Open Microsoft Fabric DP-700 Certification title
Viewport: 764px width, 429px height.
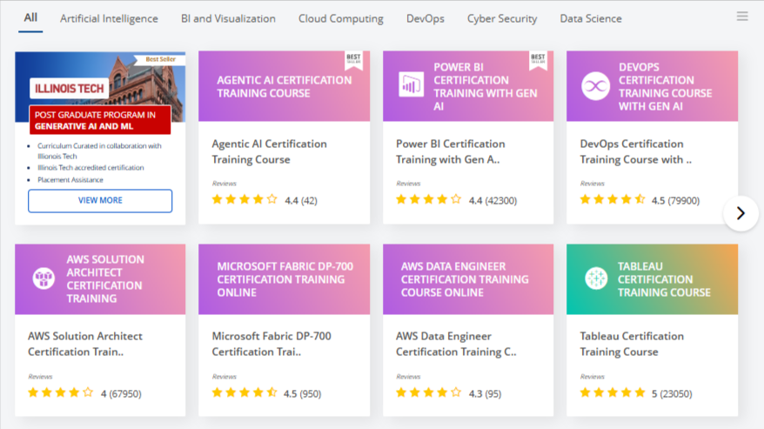[x=271, y=344]
